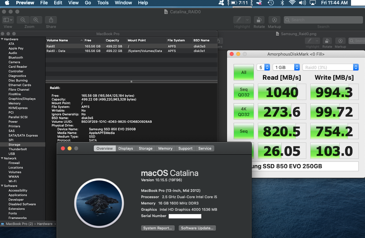Click the Bluetooth menu bar icon
Screen dimensions: 365x238
[x=282, y=3]
